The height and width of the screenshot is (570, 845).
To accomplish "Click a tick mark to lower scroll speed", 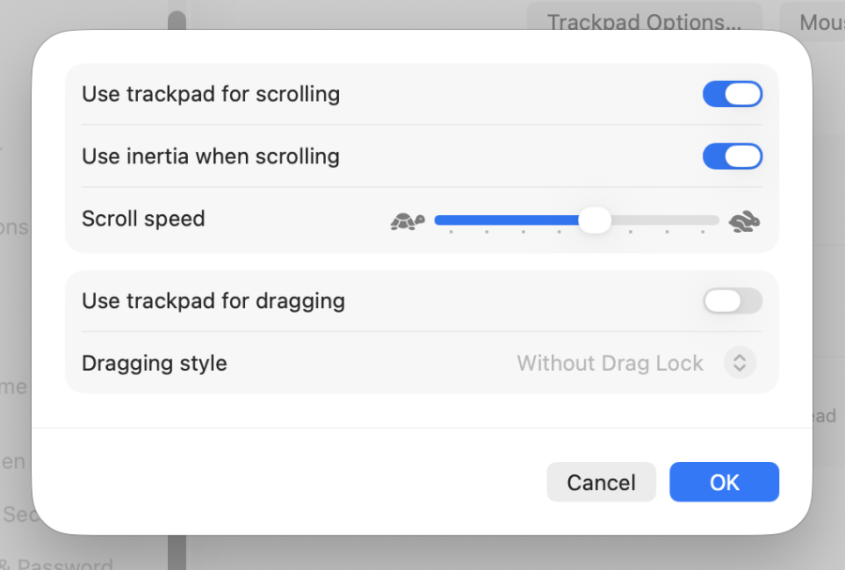I will 523,230.
